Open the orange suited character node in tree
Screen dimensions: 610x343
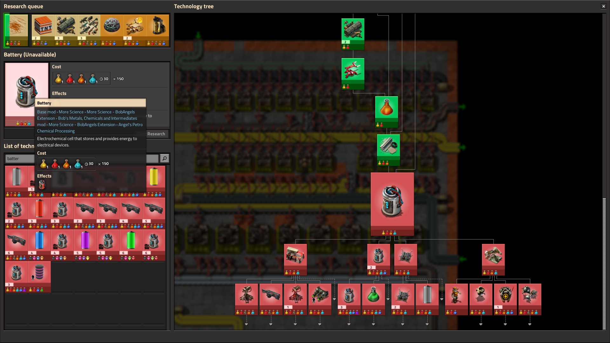pos(456,299)
